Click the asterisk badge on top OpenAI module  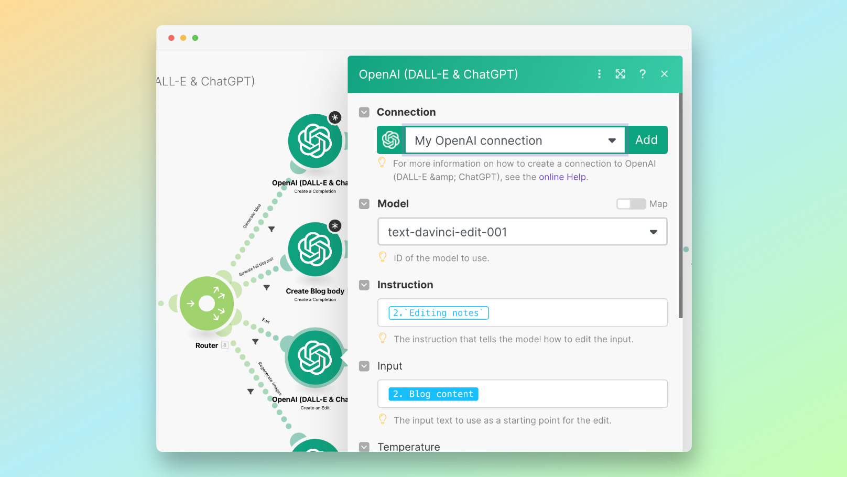(335, 117)
